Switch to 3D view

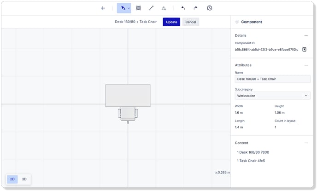(24, 179)
